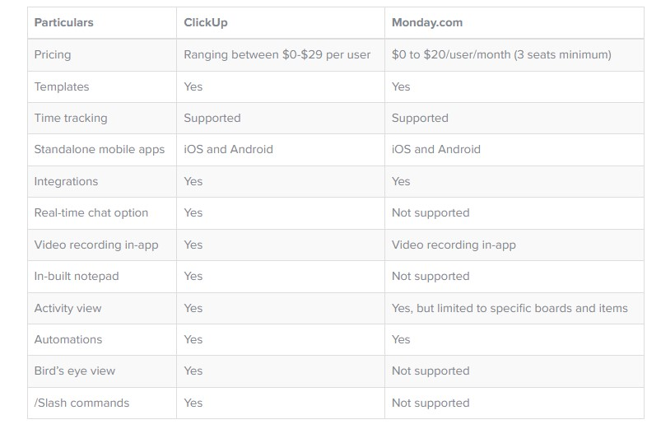Click the Bird's eye view label
Screen dimensions: 661x429
75,371
